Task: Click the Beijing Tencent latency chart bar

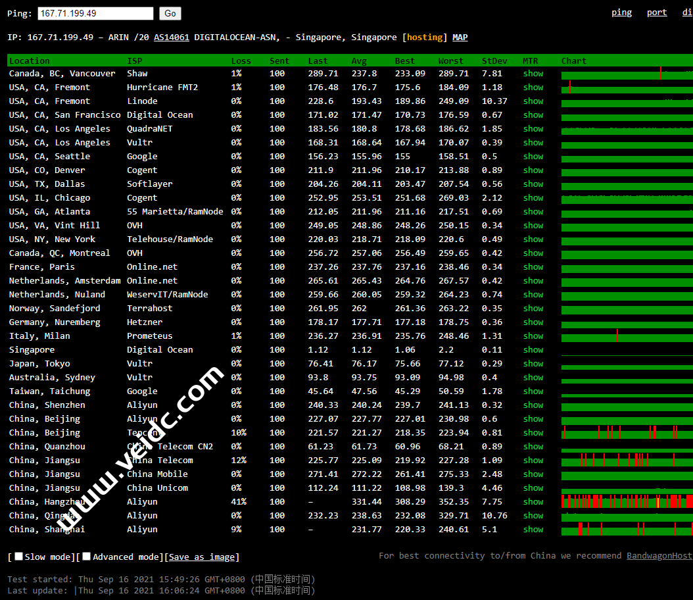Action: pyautogui.click(x=627, y=432)
